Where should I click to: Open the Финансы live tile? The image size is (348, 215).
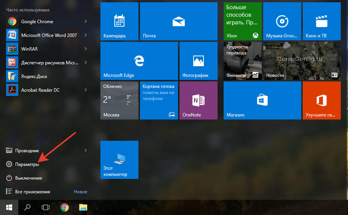(x=243, y=61)
